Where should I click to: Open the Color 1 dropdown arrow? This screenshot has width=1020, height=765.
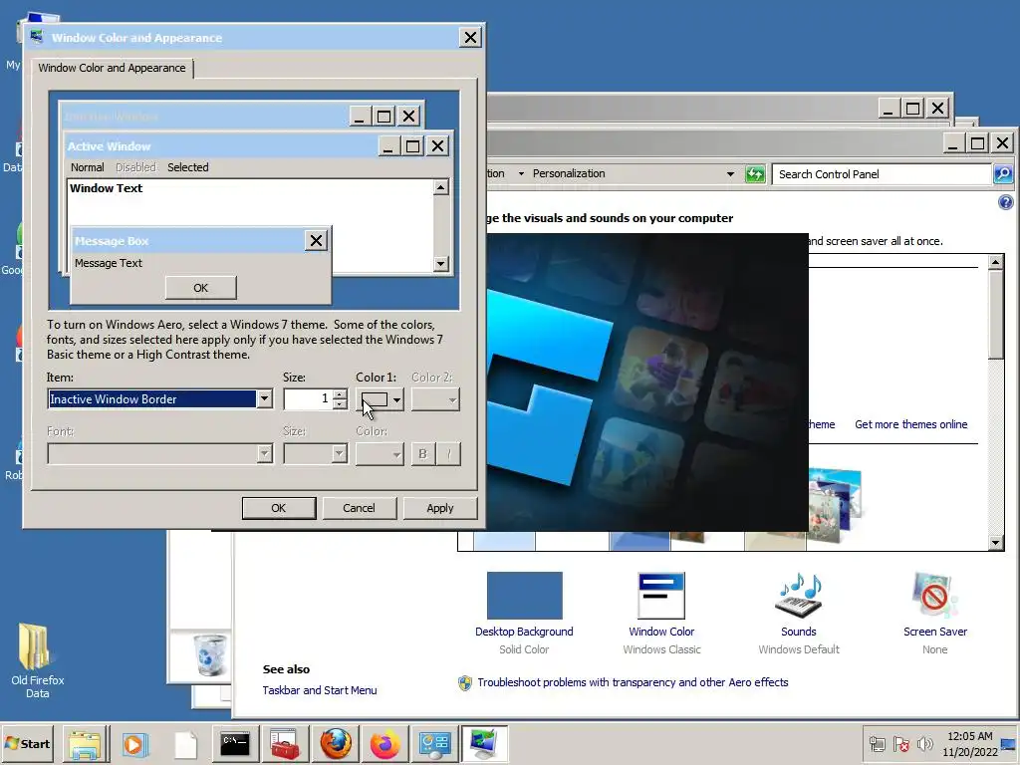tap(396, 399)
